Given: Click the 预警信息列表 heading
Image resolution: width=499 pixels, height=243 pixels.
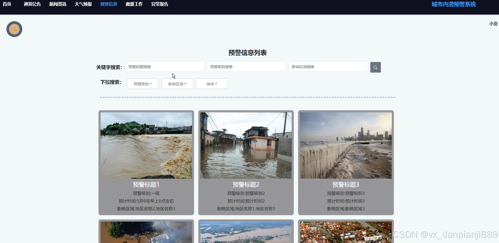Looking at the screenshot, I should coord(247,53).
